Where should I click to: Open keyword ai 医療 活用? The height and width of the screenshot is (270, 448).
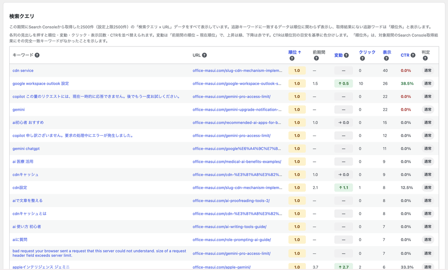(23, 161)
